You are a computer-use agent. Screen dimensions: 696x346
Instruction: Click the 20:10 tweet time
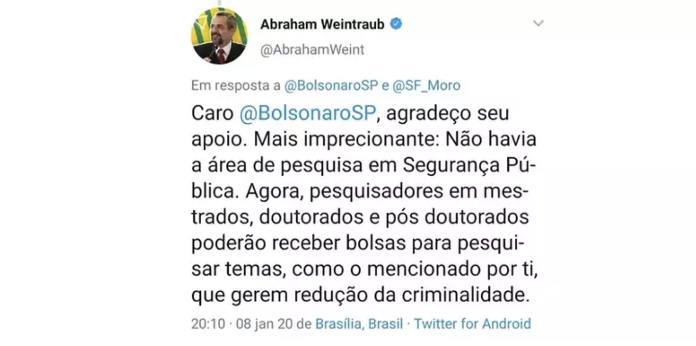[208, 324]
